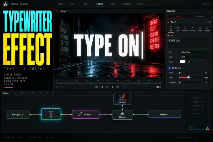Click the round seventh Nodes toolbar icon
The height and width of the screenshot is (142, 213).
click(53, 93)
